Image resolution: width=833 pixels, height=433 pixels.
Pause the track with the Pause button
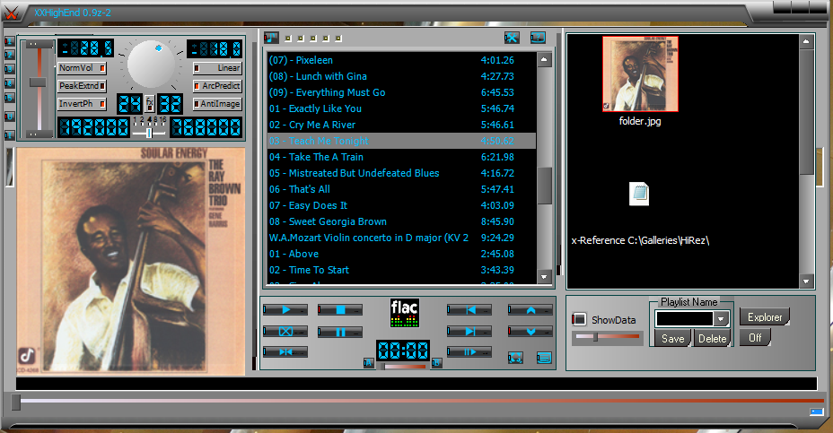click(340, 333)
